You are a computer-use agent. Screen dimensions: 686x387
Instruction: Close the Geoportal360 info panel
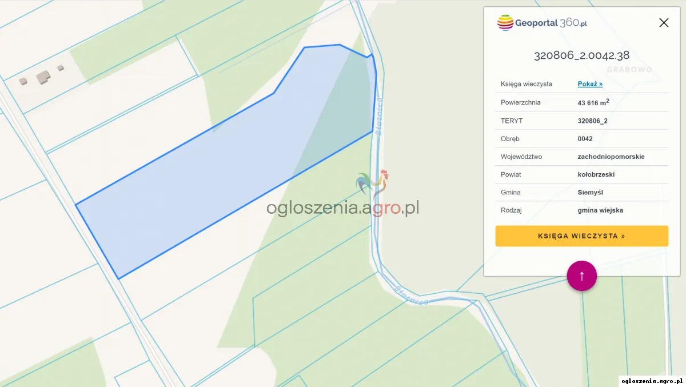[664, 23]
